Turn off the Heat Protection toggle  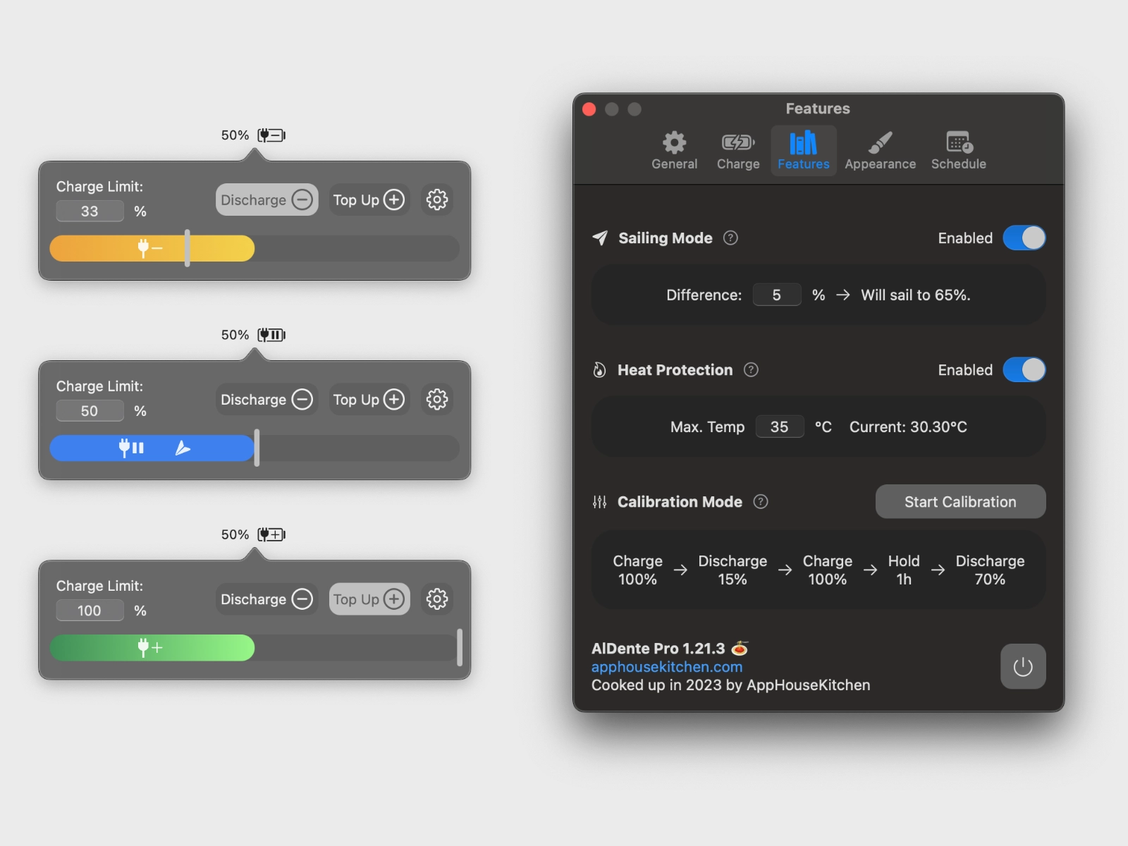(x=1024, y=370)
